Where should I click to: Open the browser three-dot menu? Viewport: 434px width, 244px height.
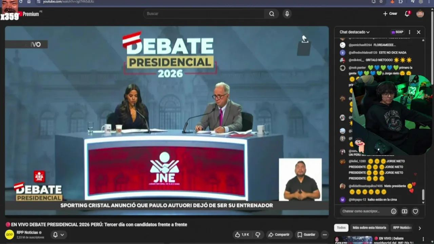[430, 2]
